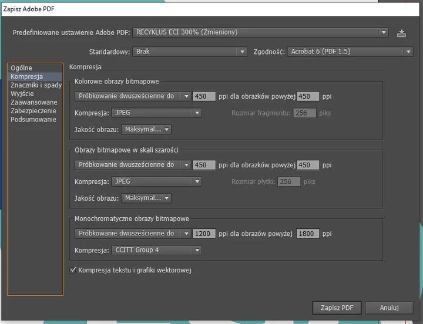Click the save preset icon
The width and height of the screenshot is (423, 324).
[x=401, y=33]
